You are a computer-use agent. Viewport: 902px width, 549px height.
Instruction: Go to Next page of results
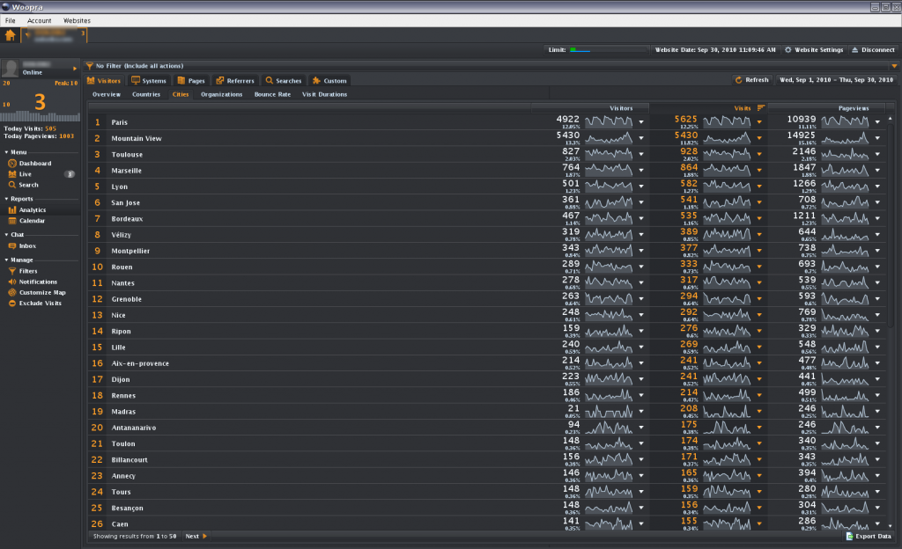pyautogui.click(x=196, y=537)
